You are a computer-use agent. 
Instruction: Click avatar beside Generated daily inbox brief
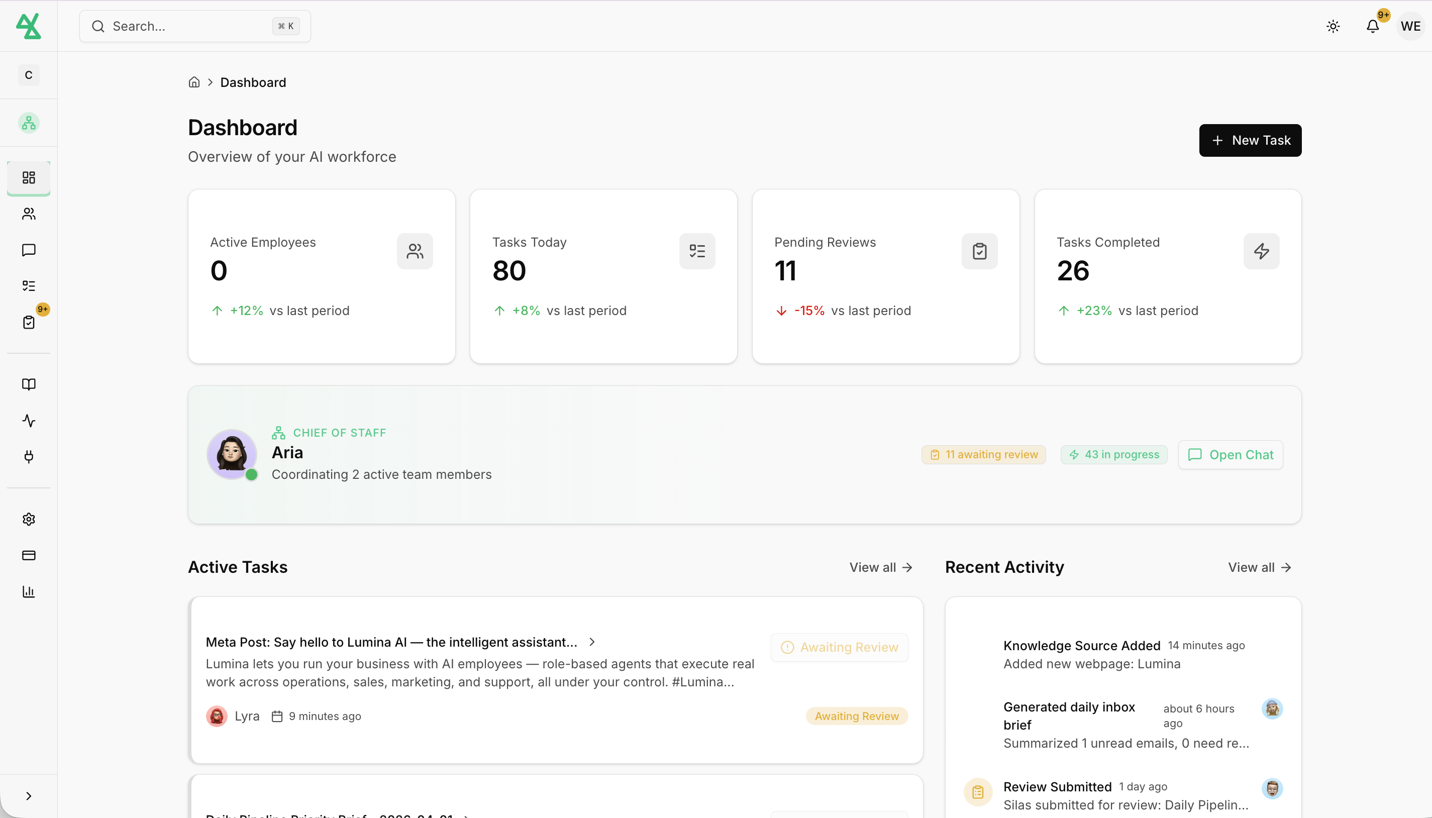(x=1272, y=709)
